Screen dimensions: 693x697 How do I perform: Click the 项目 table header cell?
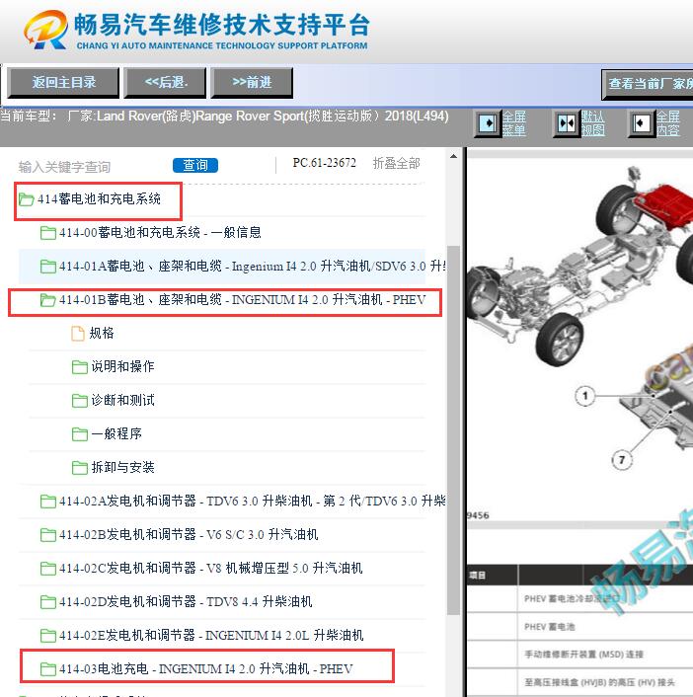tap(492, 576)
